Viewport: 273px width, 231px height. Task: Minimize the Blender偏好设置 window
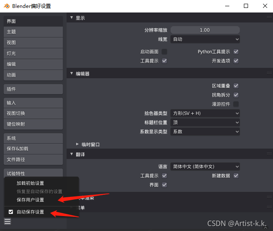pos(227,6)
